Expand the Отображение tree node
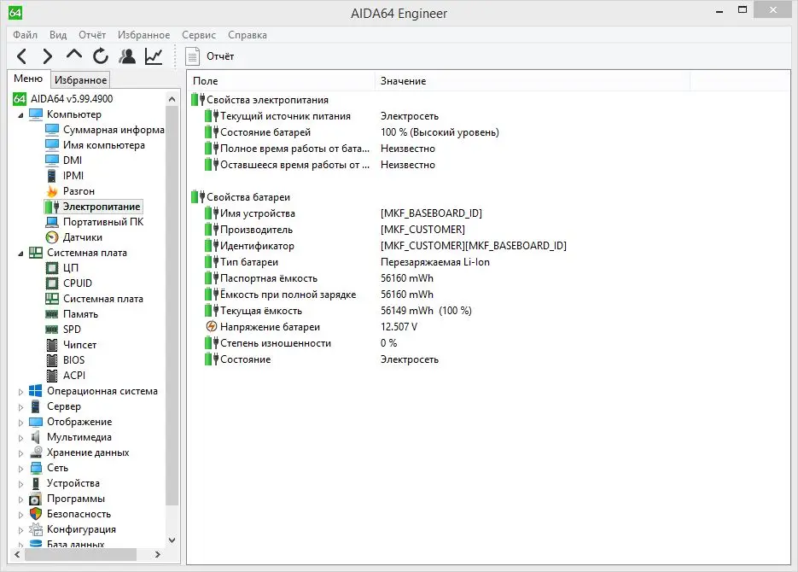The image size is (798, 572). [20, 423]
